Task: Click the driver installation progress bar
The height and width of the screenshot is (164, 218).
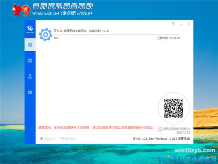Action: click(117, 35)
